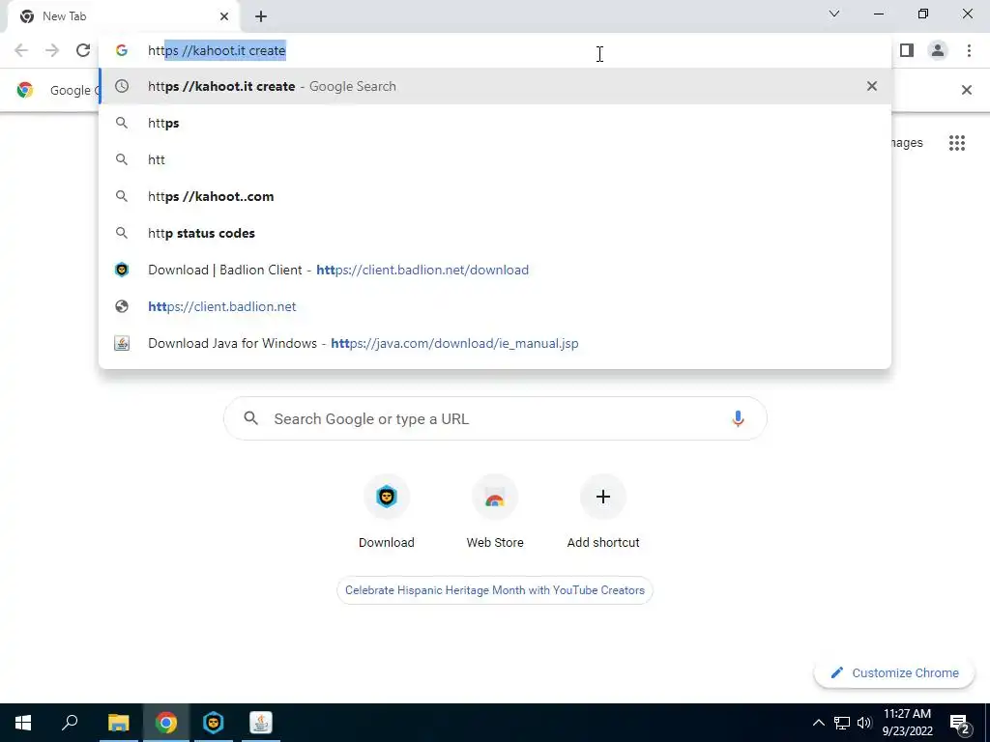Open the Chrome three-dot menu
This screenshot has width=990, height=742.
pyautogui.click(x=969, y=50)
